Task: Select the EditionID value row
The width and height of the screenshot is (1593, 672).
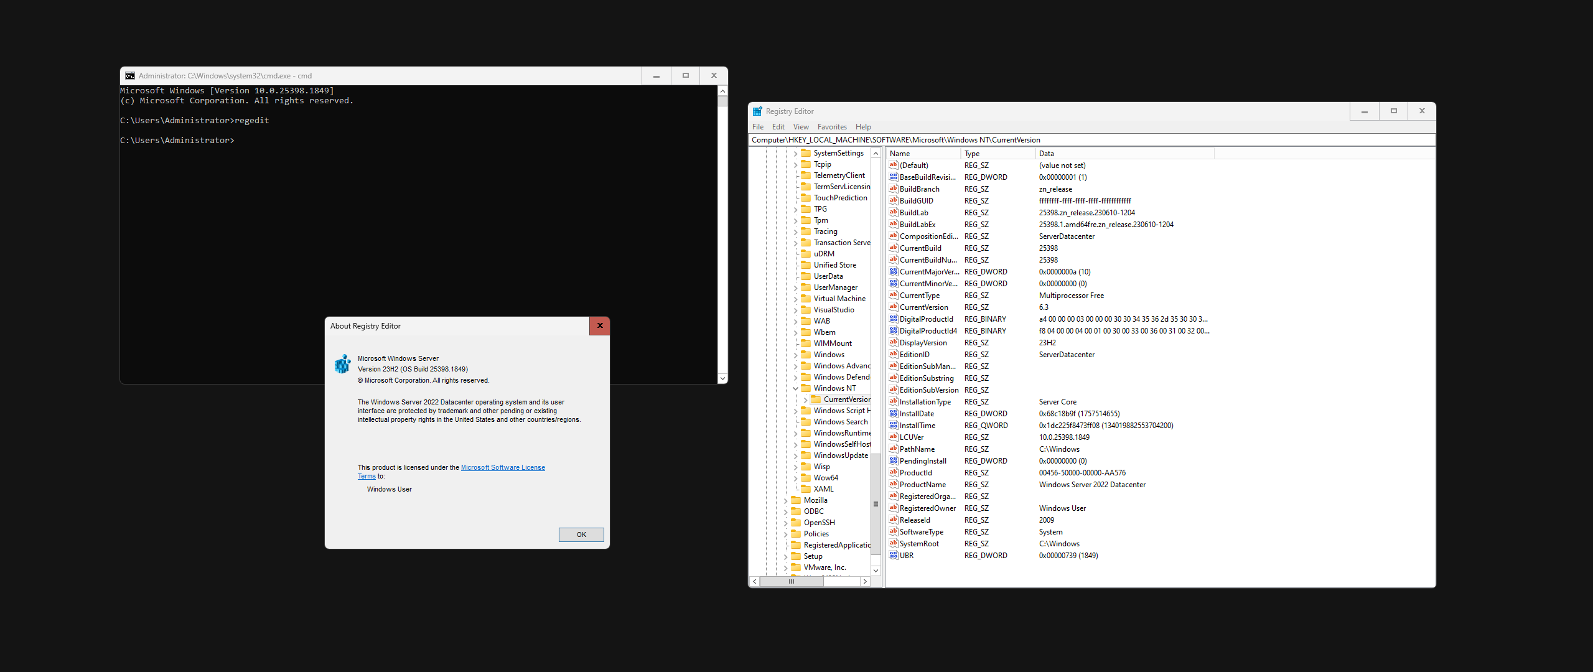Action: point(1050,355)
